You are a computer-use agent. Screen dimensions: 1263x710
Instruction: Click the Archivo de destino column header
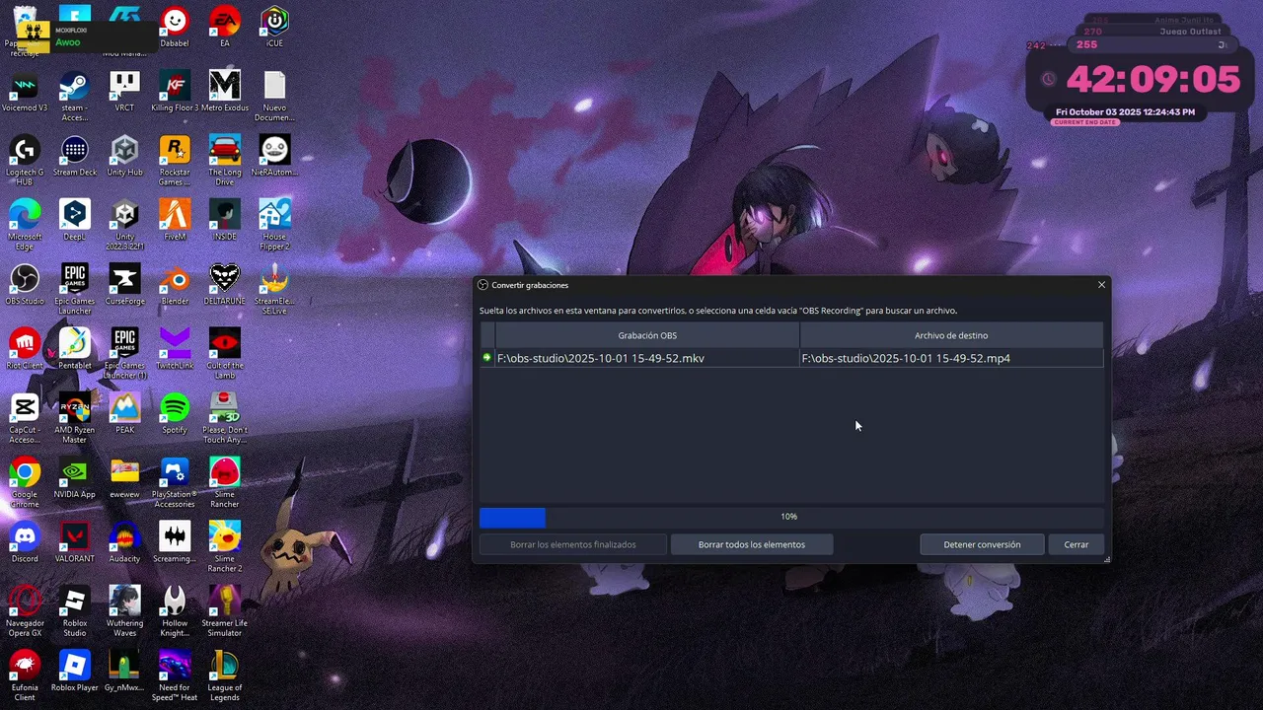[951, 335]
